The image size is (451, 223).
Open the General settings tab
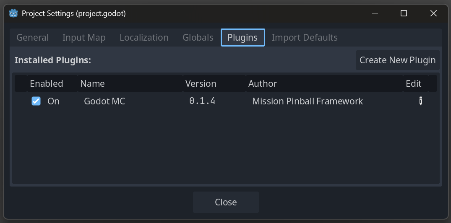33,38
